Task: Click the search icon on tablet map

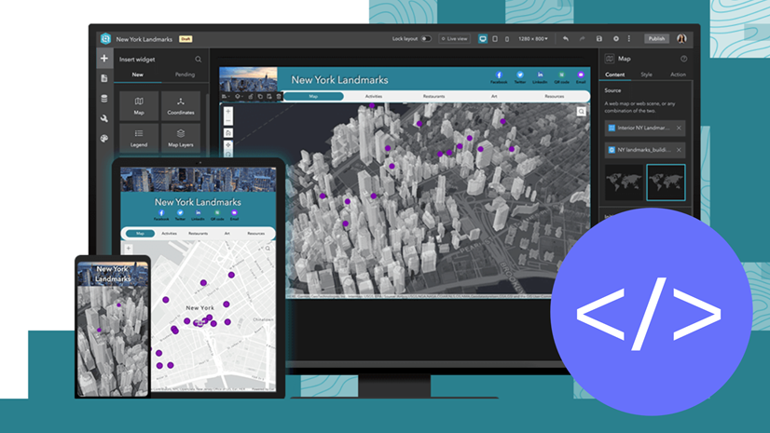Action: 268,249
